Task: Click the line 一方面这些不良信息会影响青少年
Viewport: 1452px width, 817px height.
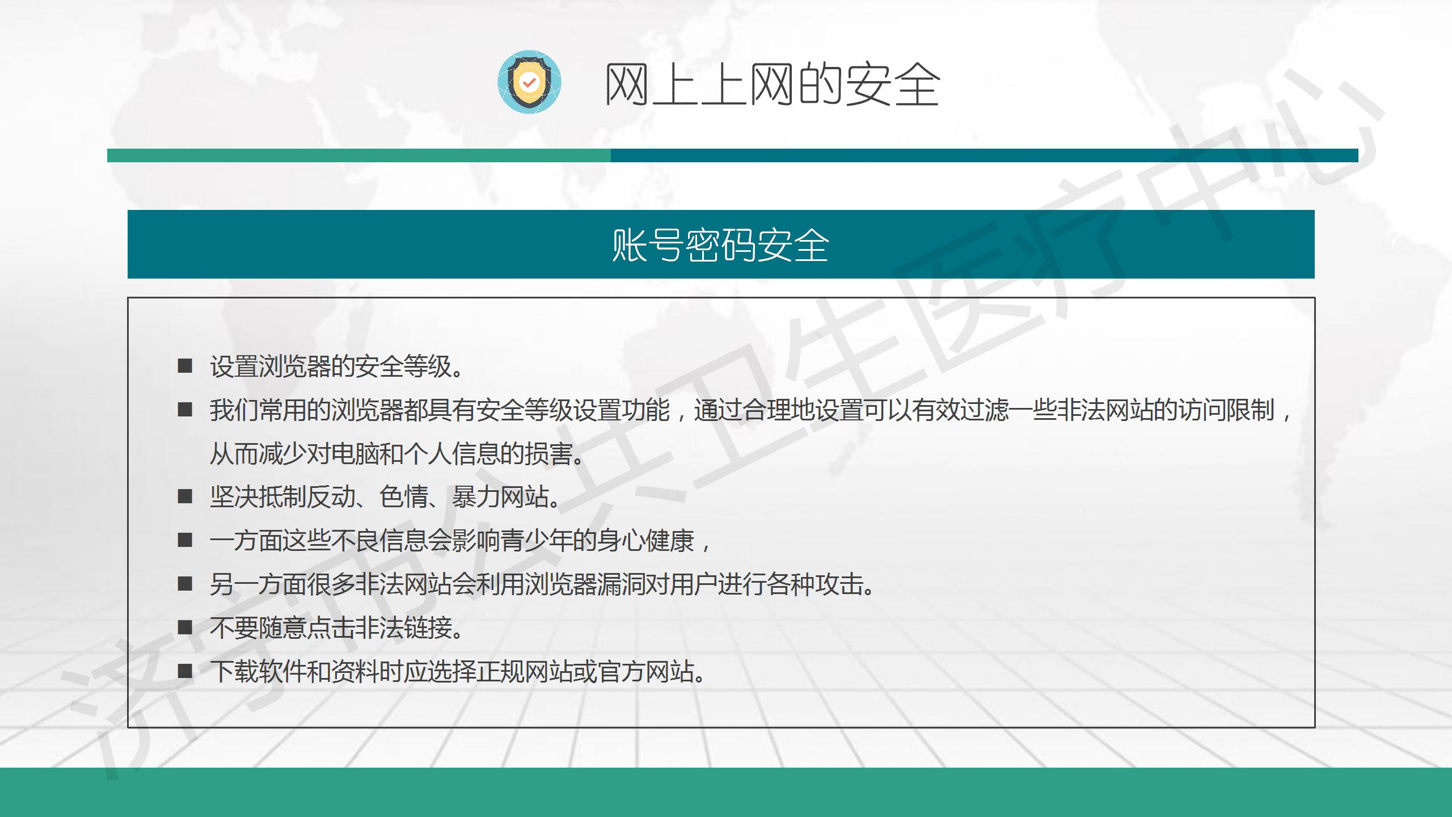Action: pyautogui.click(x=459, y=541)
